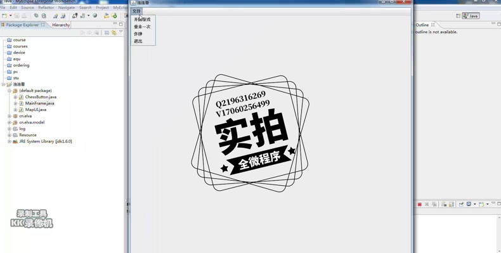Select 退出 in the open 文件 menu
The height and width of the screenshot is (253, 501).
[138, 41]
